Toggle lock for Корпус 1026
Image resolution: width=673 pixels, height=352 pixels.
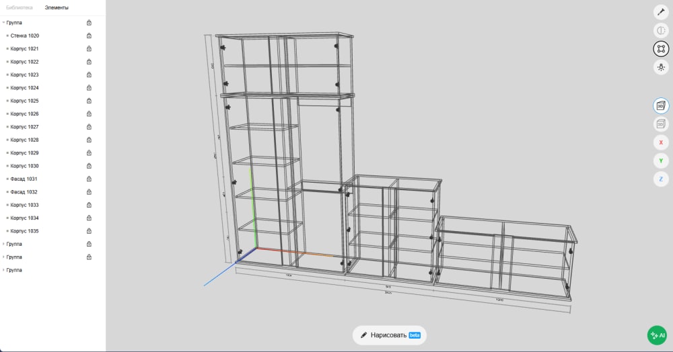pos(89,114)
